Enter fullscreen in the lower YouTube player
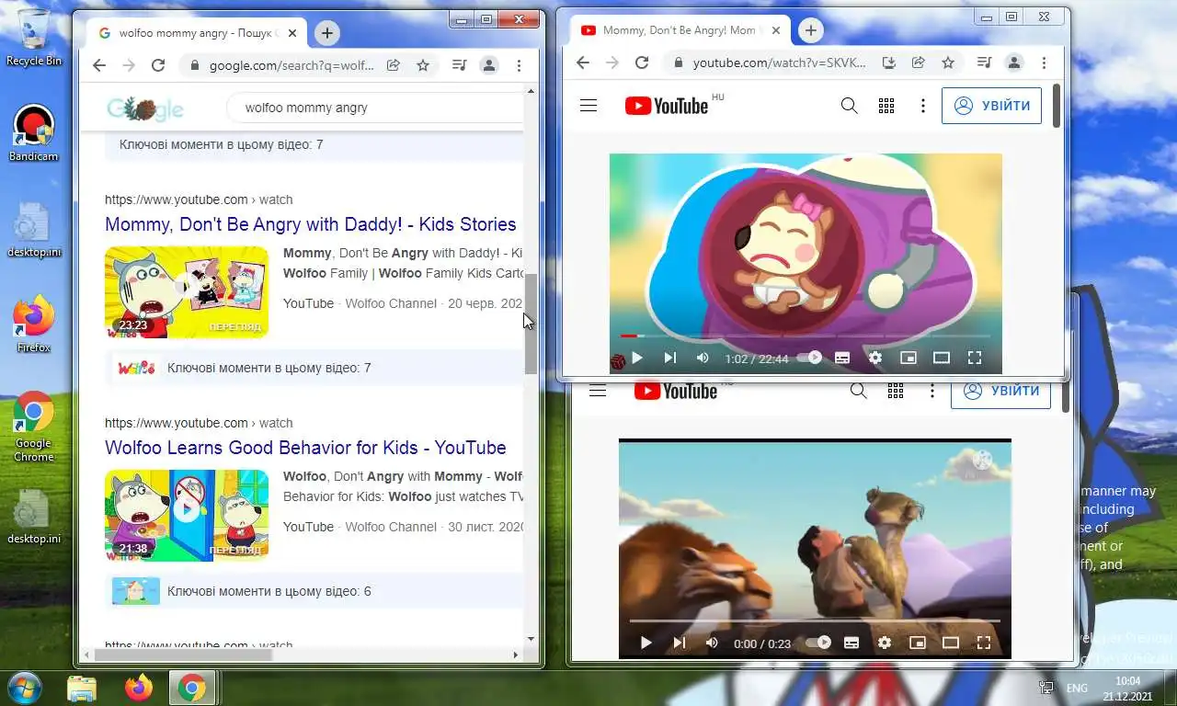The image size is (1177, 706). pos(984,643)
